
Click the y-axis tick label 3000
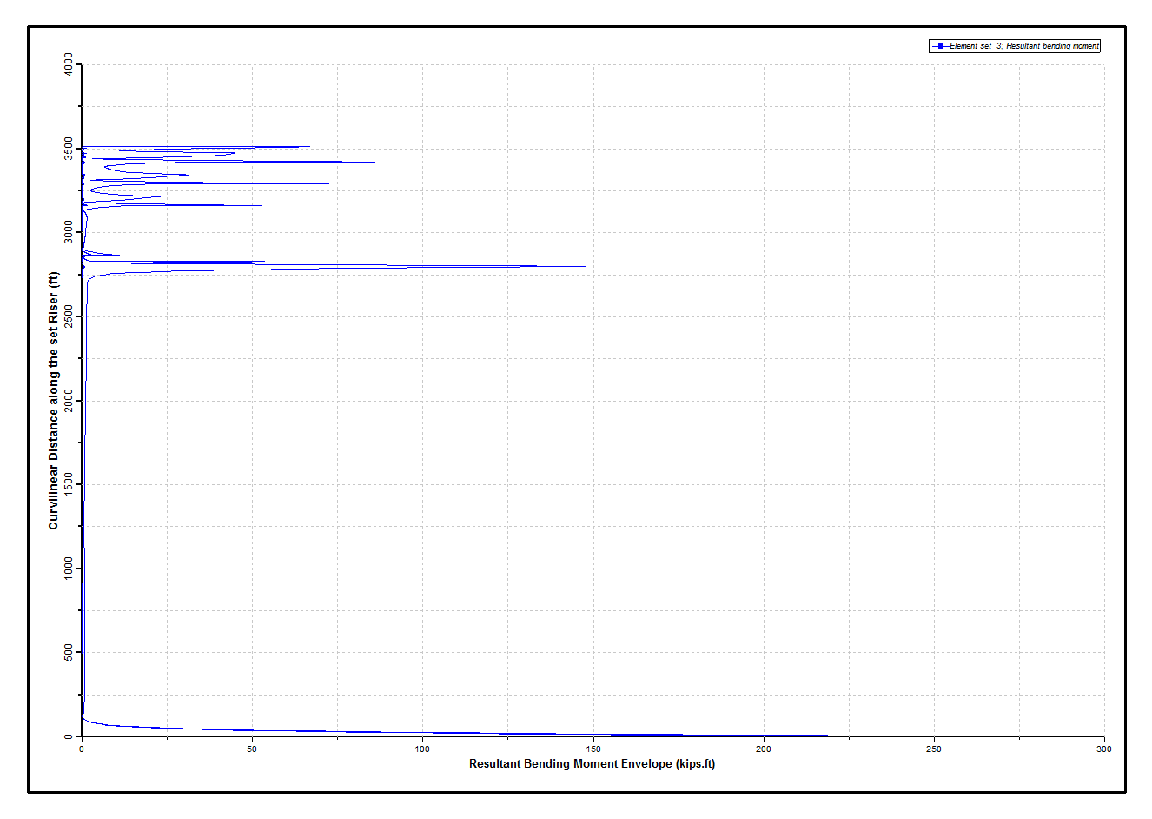click(x=69, y=232)
